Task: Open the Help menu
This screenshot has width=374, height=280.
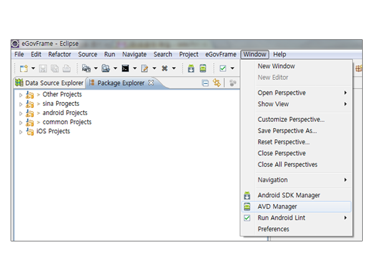Action: pos(279,55)
